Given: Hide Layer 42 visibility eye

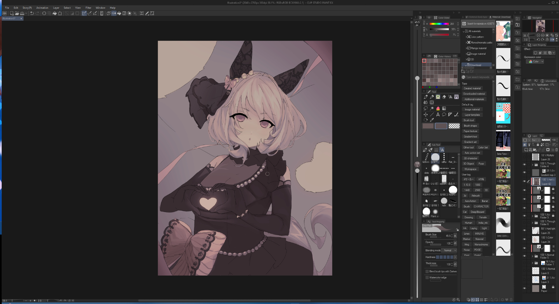Looking at the screenshot, I should tap(524, 181).
